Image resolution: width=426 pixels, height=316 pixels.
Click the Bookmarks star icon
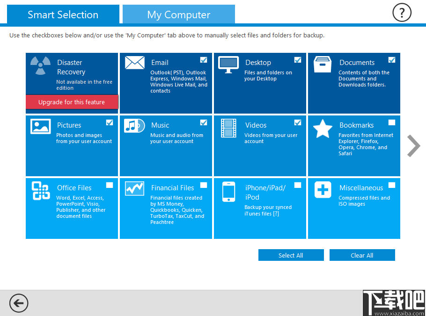click(x=323, y=129)
